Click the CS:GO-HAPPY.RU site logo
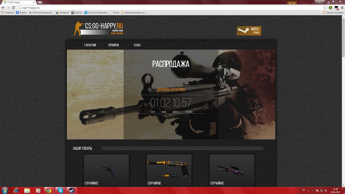Screen dimensions: 345x194 click(99, 29)
